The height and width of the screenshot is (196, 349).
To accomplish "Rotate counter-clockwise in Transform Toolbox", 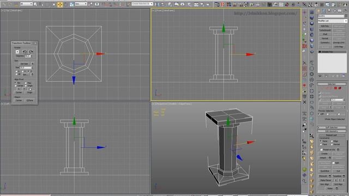I will (25, 52).
